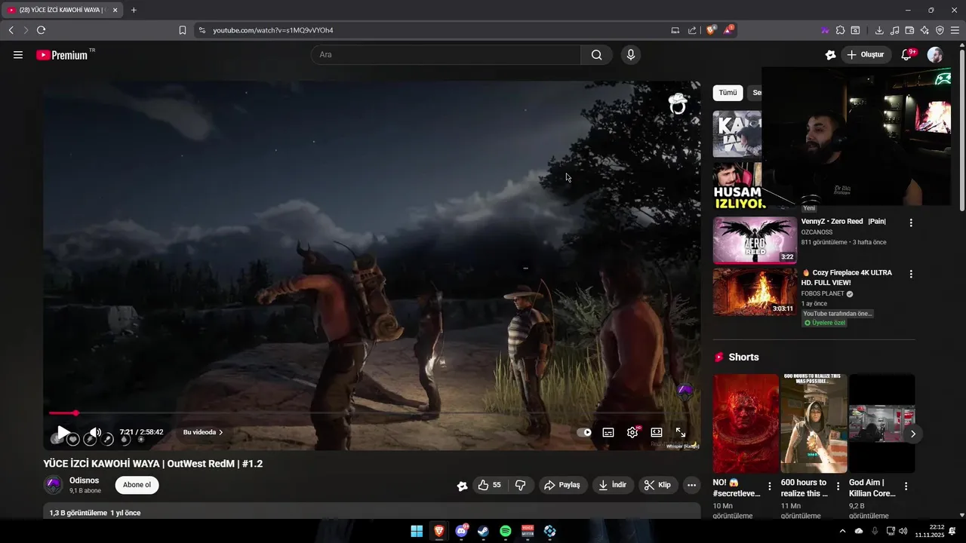Create a clip with Klip
Image resolution: width=966 pixels, height=543 pixels.
(658, 486)
